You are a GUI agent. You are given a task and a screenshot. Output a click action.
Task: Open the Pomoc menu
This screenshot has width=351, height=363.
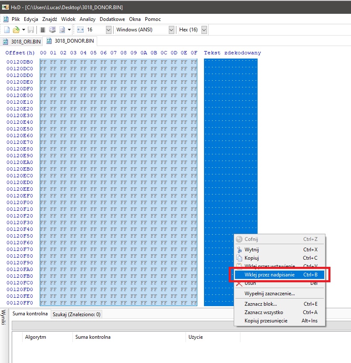(x=153, y=19)
